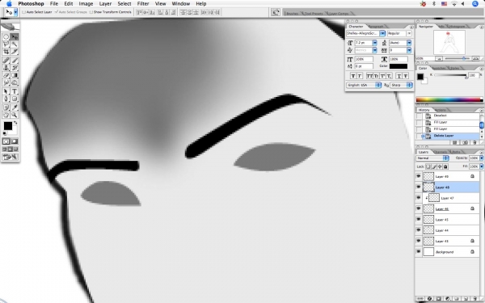This screenshot has height=303, width=485.
Task: Click the Add layer style icon
Action: tap(430, 299)
